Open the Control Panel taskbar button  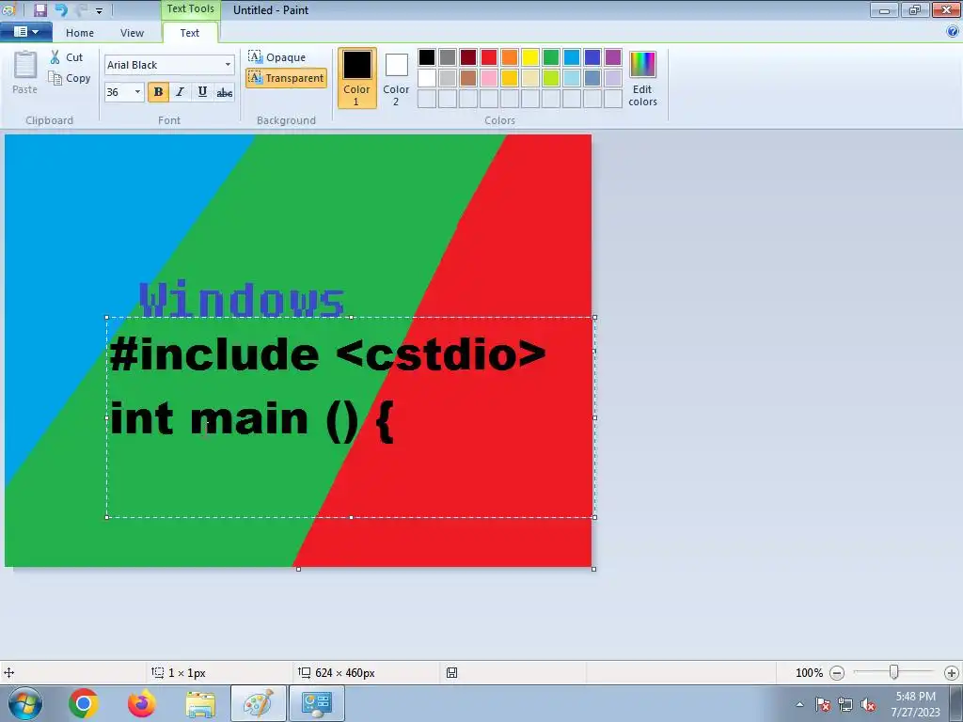(317, 703)
